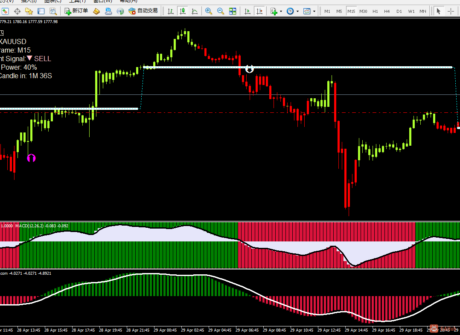This screenshot has width=460, height=335.
Task: Toggle the 自动交易 auto trading button
Action: pos(143,11)
